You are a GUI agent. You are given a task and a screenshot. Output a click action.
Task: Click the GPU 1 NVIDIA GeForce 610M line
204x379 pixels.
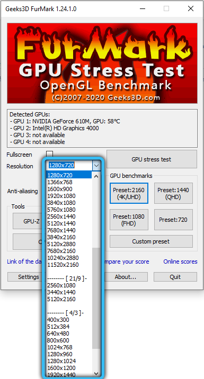point(65,121)
